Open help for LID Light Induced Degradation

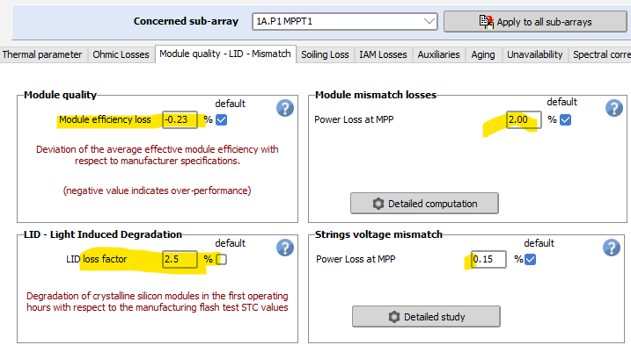tap(285, 248)
